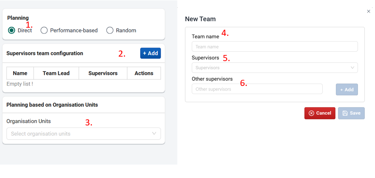This screenshot has height=178, width=375.
Task: Open the Select organisation units dropdown
Action: (84, 134)
